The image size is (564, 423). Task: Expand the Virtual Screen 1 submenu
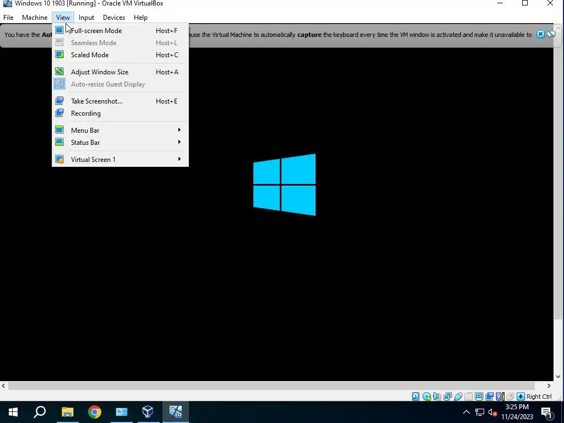pyautogui.click(x=120, y=159)
